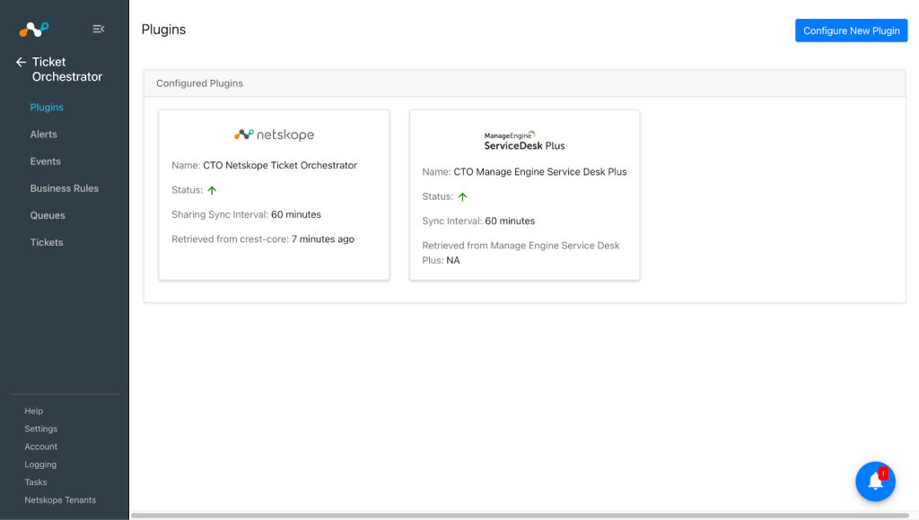Click the ManageEngine ServiceDesk Plus logo
The width and height of the screenshot is (919, 520).
524,141
